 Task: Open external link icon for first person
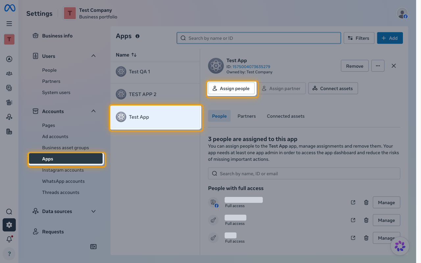pyautogui.click(x=353, y=203)
